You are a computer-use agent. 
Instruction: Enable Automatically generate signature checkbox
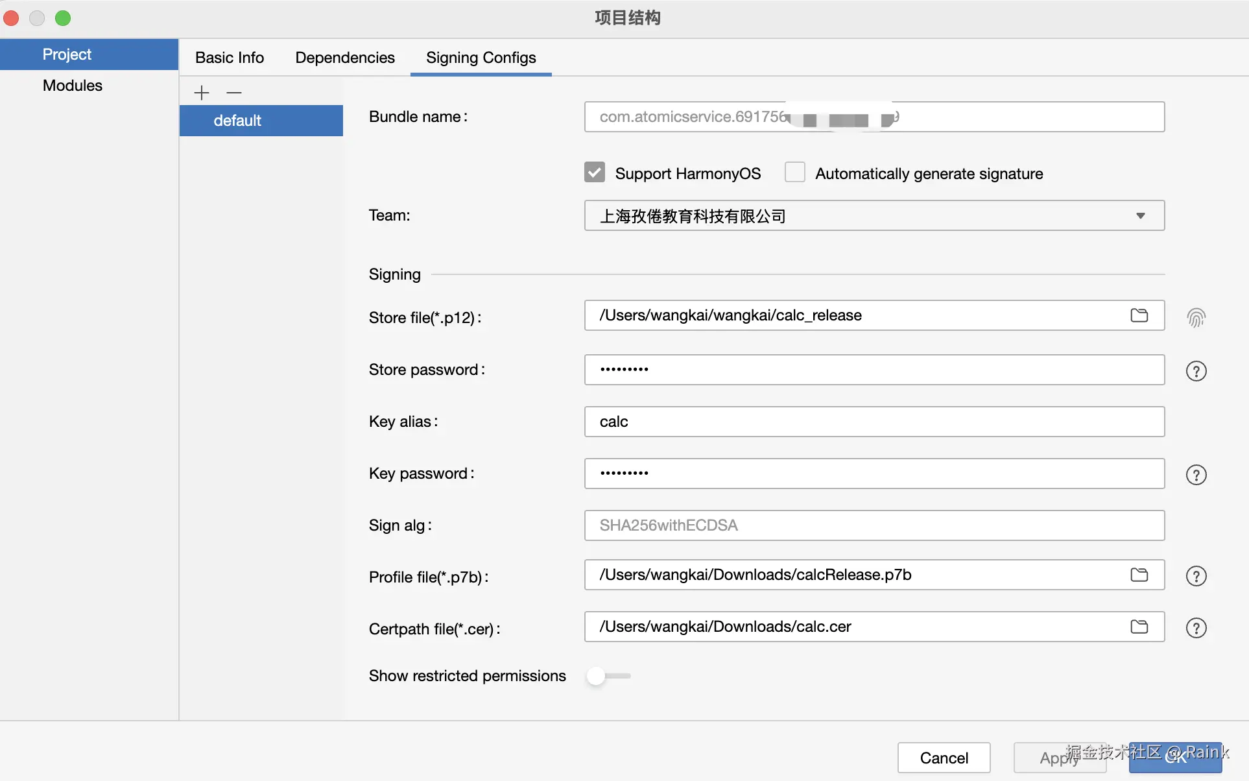[794, 173]
